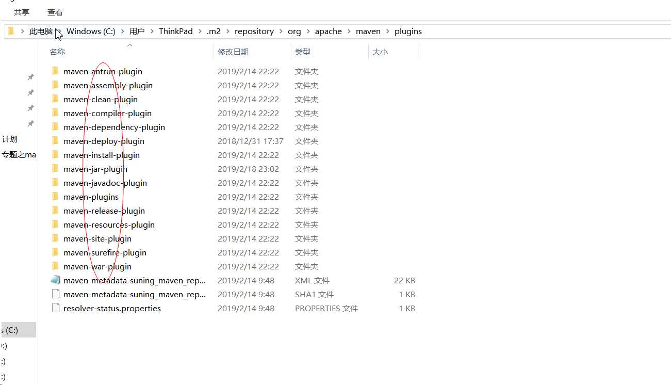This screenshot has width=671, height=385.
Task: Select maven-install-plugin folder icon
Action: [x=56, y=155]
